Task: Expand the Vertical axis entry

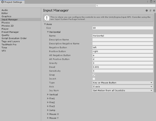Action: [x=48, y=95]
